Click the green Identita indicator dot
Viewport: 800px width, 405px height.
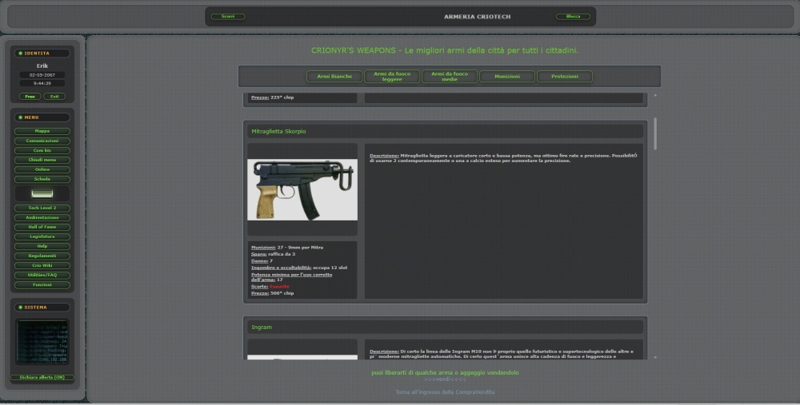point(21,53)
